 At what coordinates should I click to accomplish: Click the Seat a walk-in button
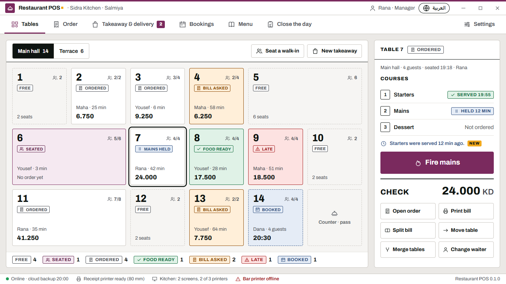tap(278, 51)
